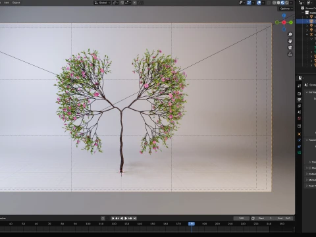Toggle proportional editing

pos(135,3)
